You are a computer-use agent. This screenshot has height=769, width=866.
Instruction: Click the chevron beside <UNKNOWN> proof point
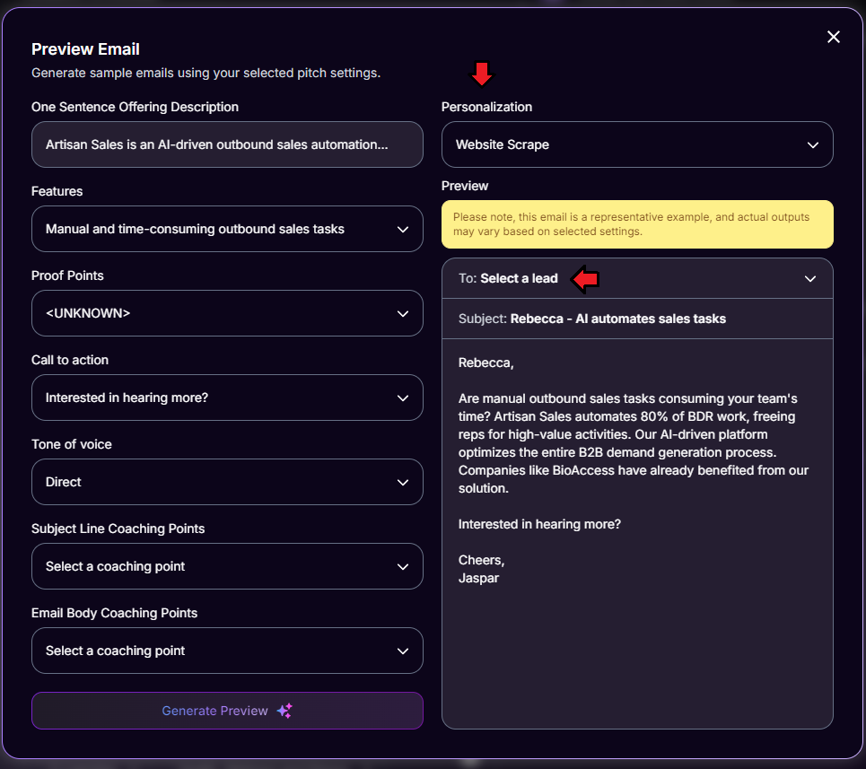(x=403, y=313)
